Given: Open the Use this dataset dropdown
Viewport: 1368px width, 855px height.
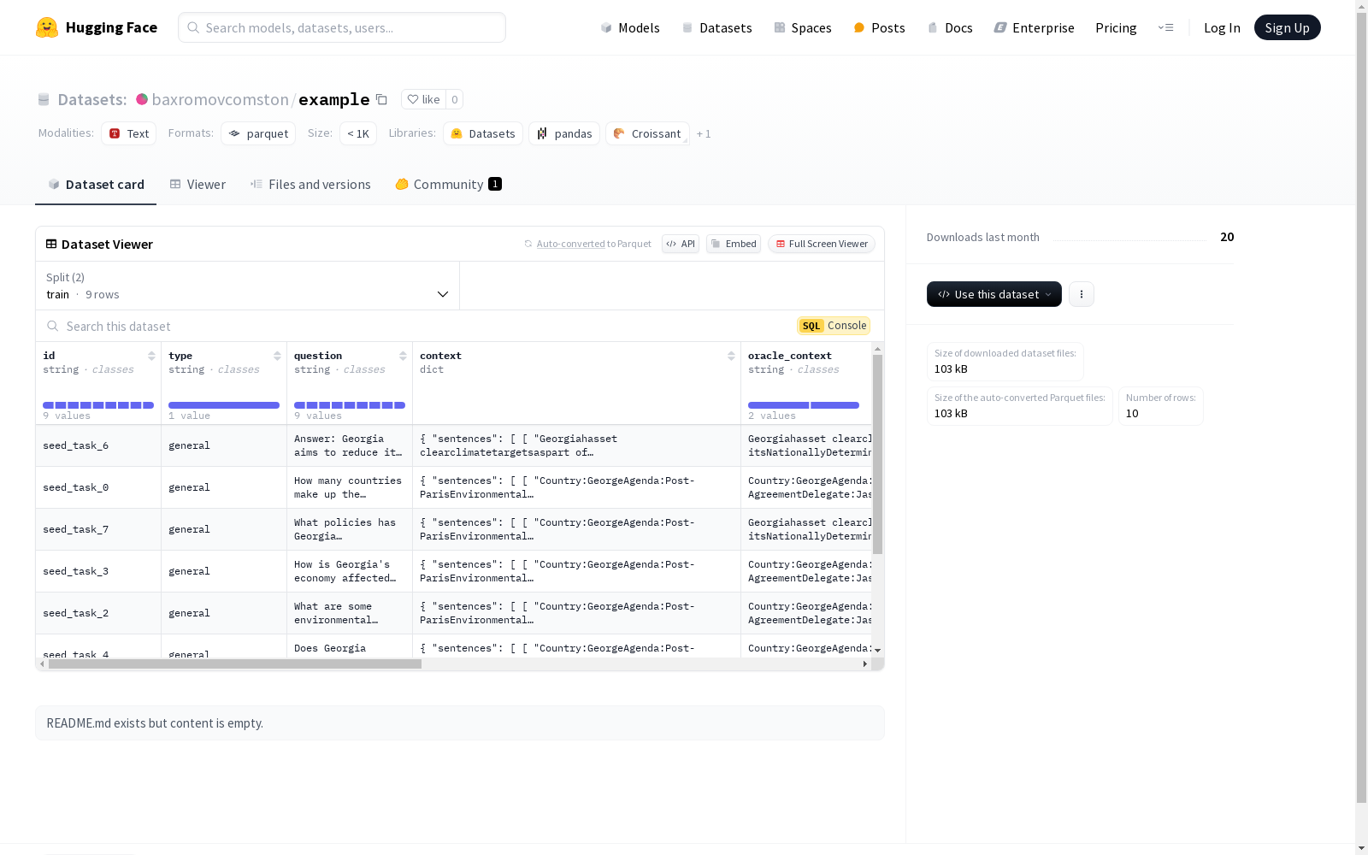Looking at the screenshot, I should click(x=994, y=294).
